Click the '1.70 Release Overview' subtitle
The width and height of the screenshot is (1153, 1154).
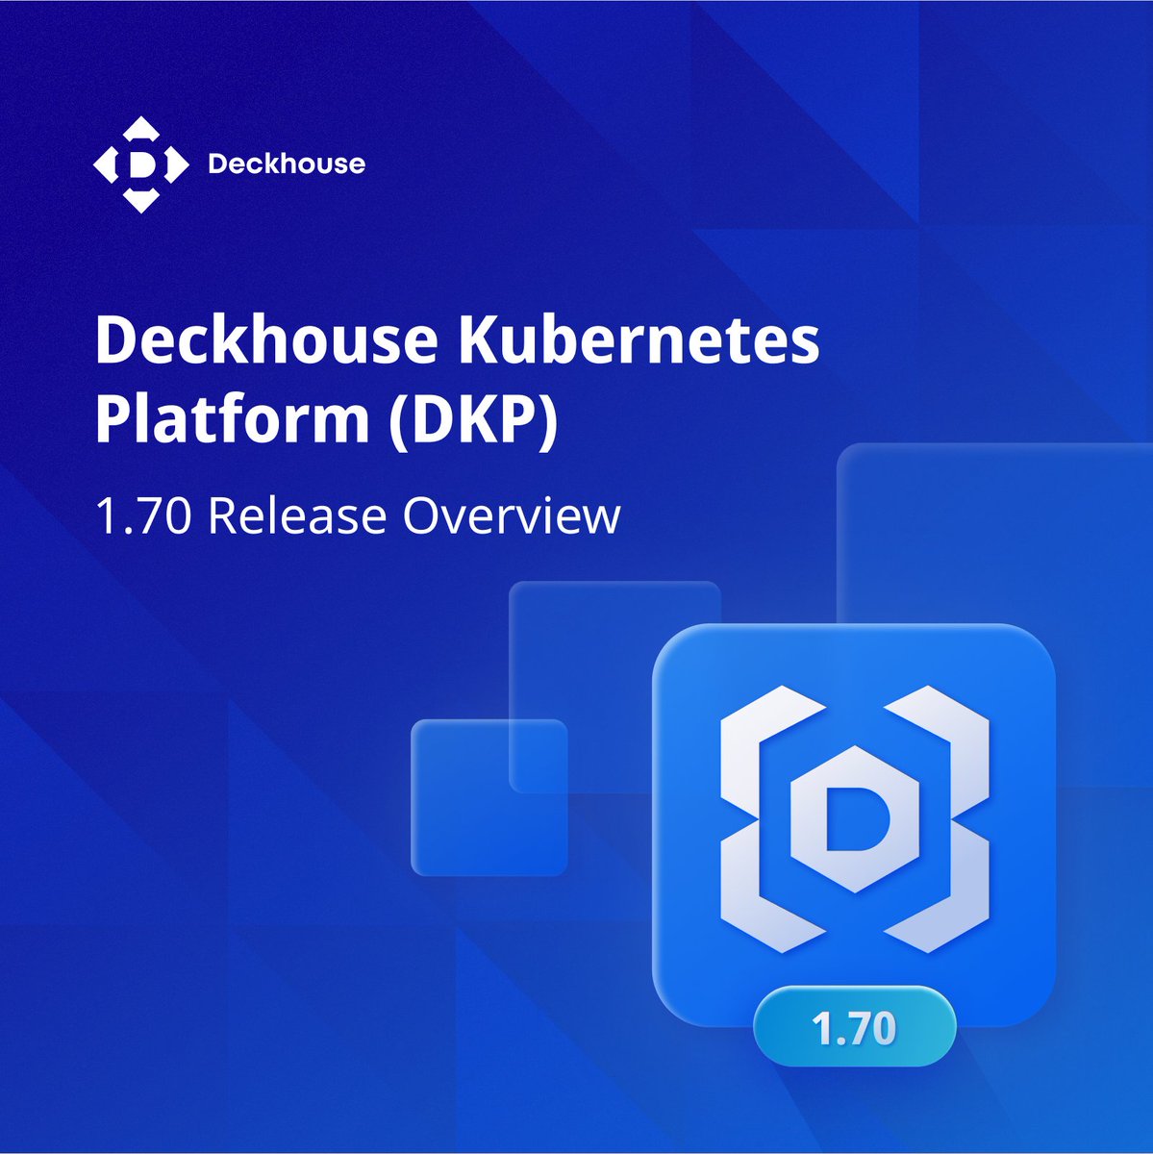click(358, 515)
